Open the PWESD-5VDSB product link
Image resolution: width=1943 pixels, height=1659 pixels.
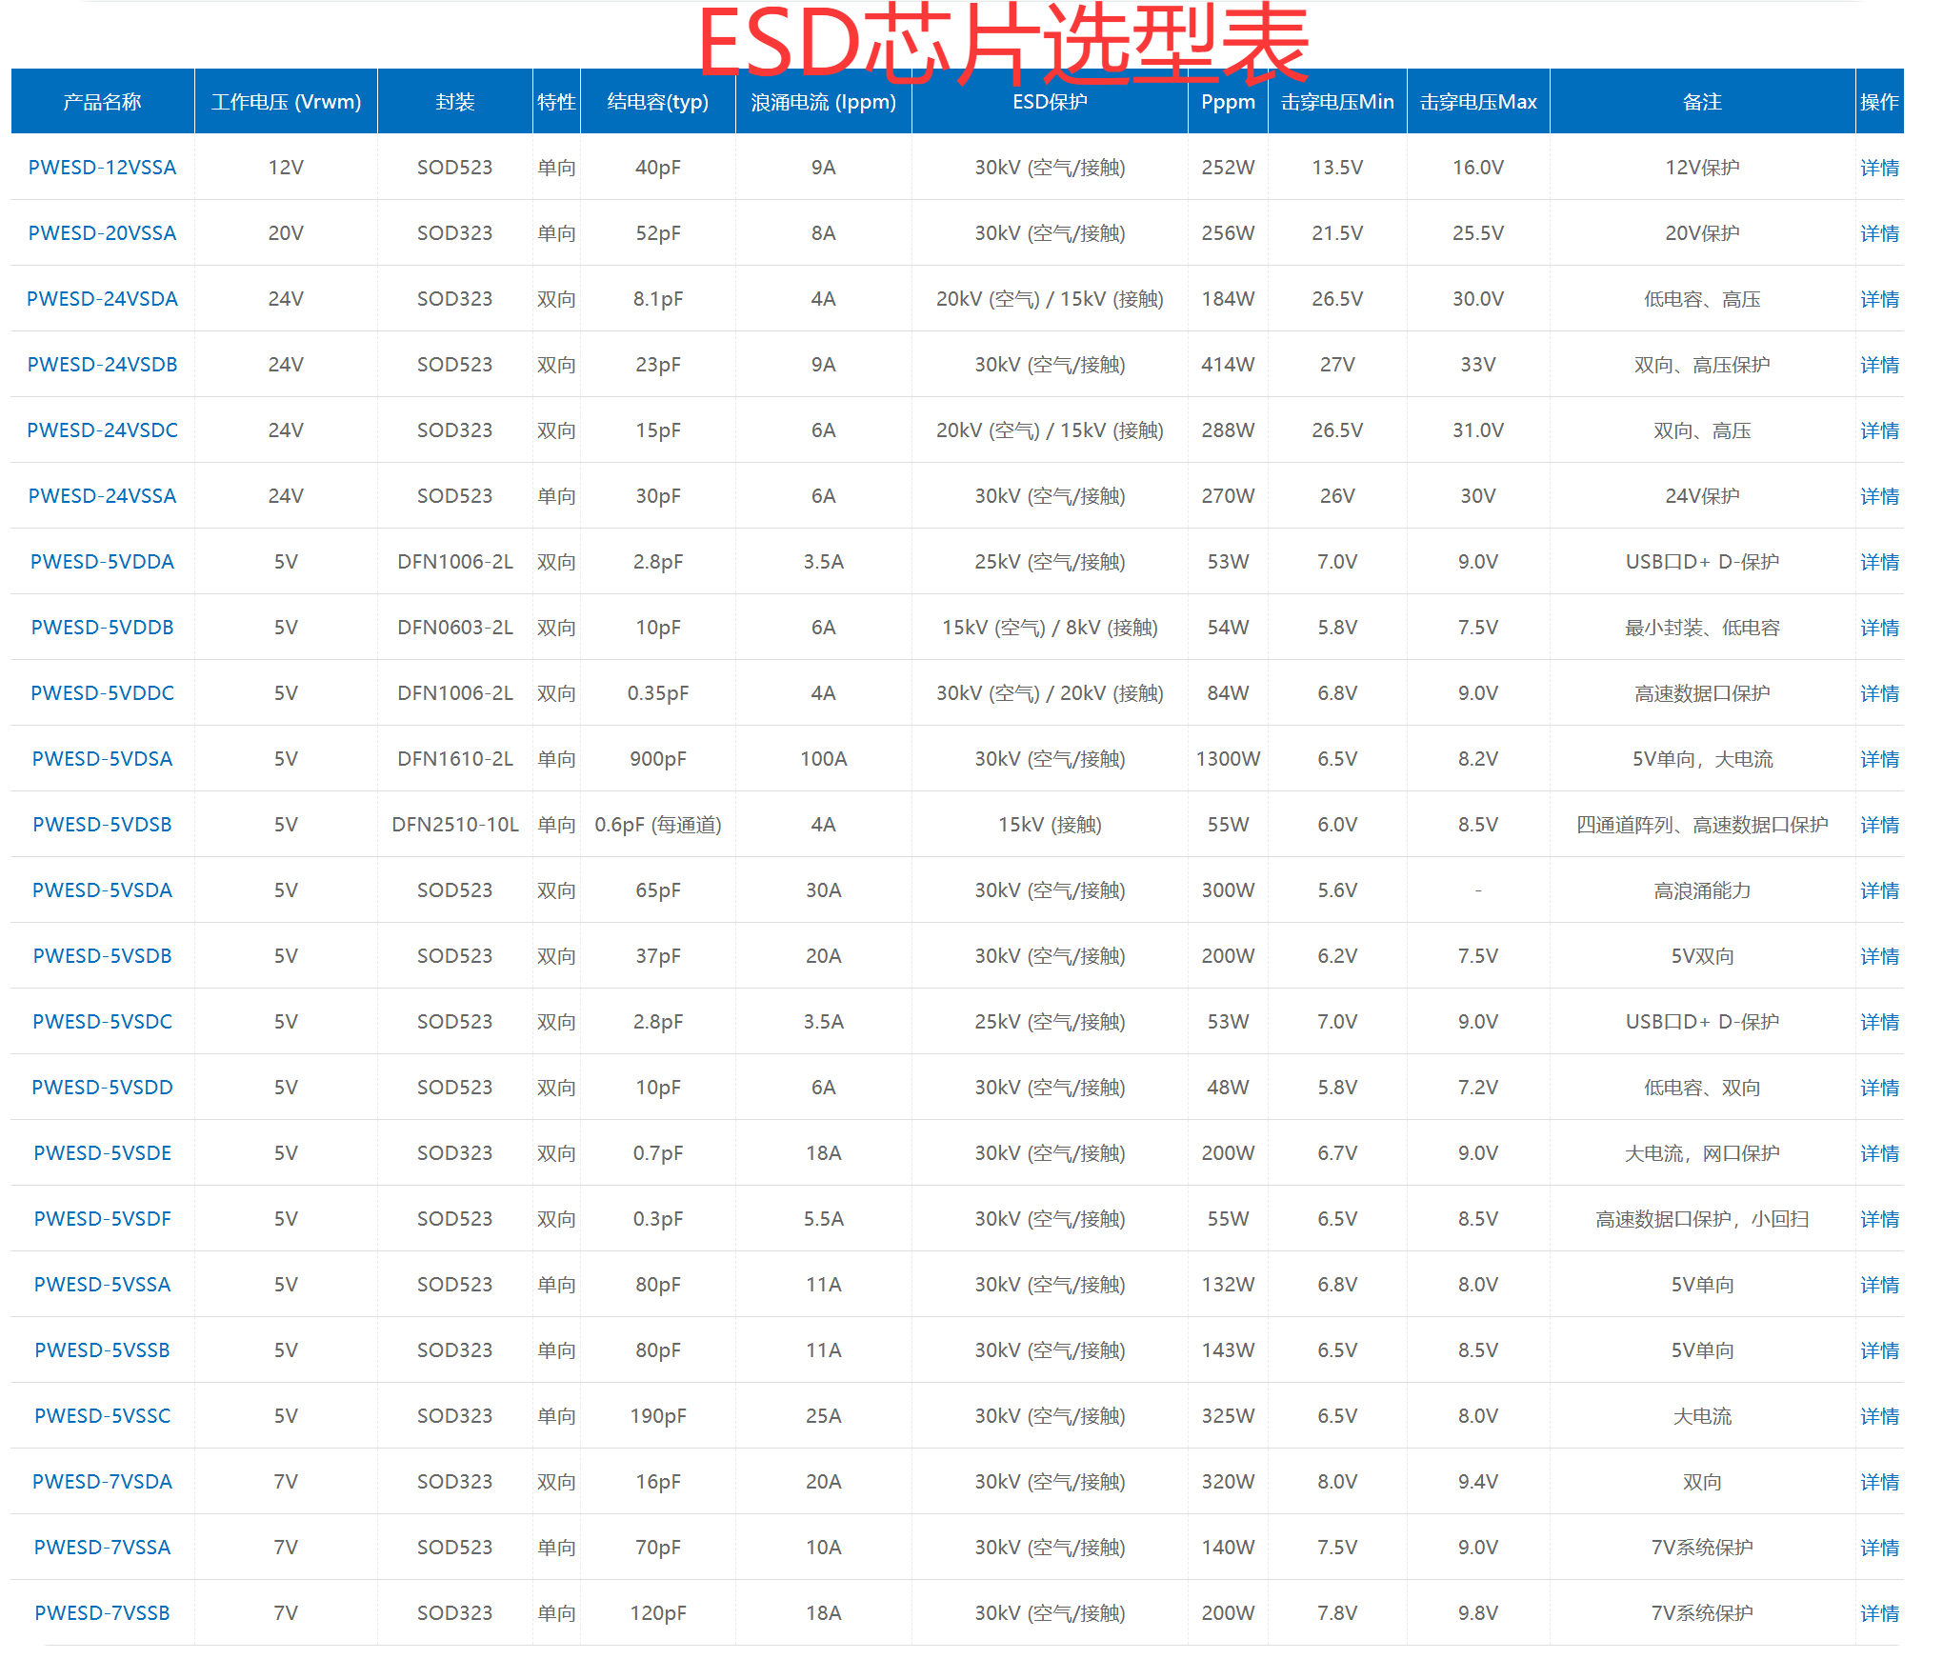pyautogui.click(x=102, y=825)
